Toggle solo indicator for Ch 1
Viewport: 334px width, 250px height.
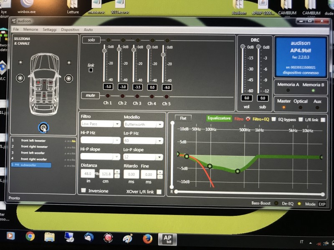tap(109, 40)
